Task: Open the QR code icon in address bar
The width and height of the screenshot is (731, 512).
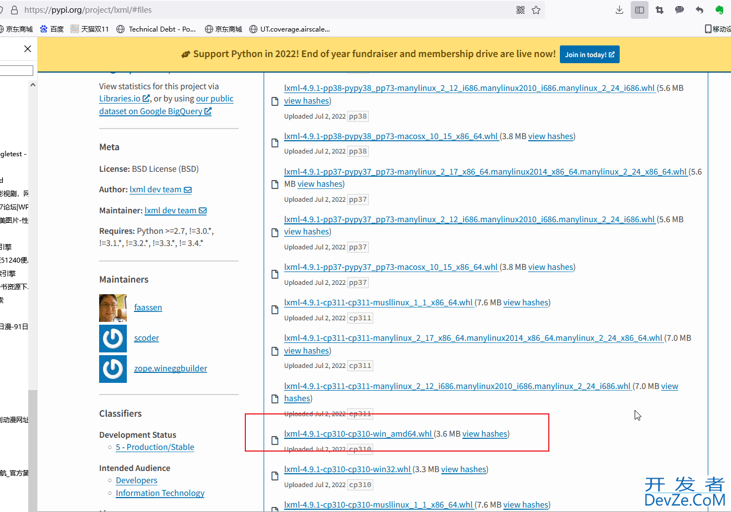Action: (x=521, y=10)
